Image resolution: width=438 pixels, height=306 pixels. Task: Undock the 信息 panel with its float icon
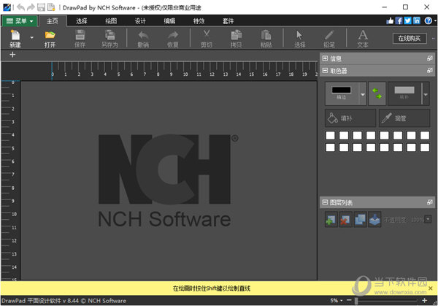click(430, 58)
